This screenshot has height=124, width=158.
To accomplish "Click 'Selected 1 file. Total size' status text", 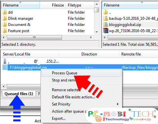I will (130, 44).
